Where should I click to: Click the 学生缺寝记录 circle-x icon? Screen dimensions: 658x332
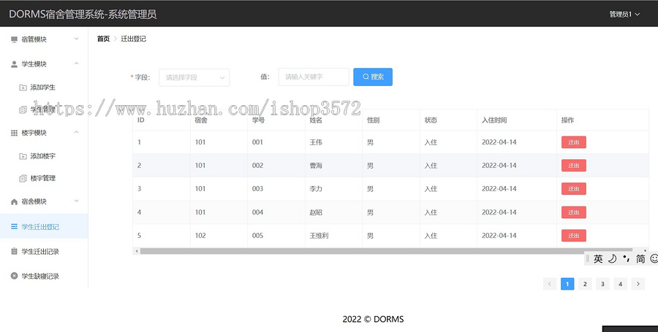[15, 276]
